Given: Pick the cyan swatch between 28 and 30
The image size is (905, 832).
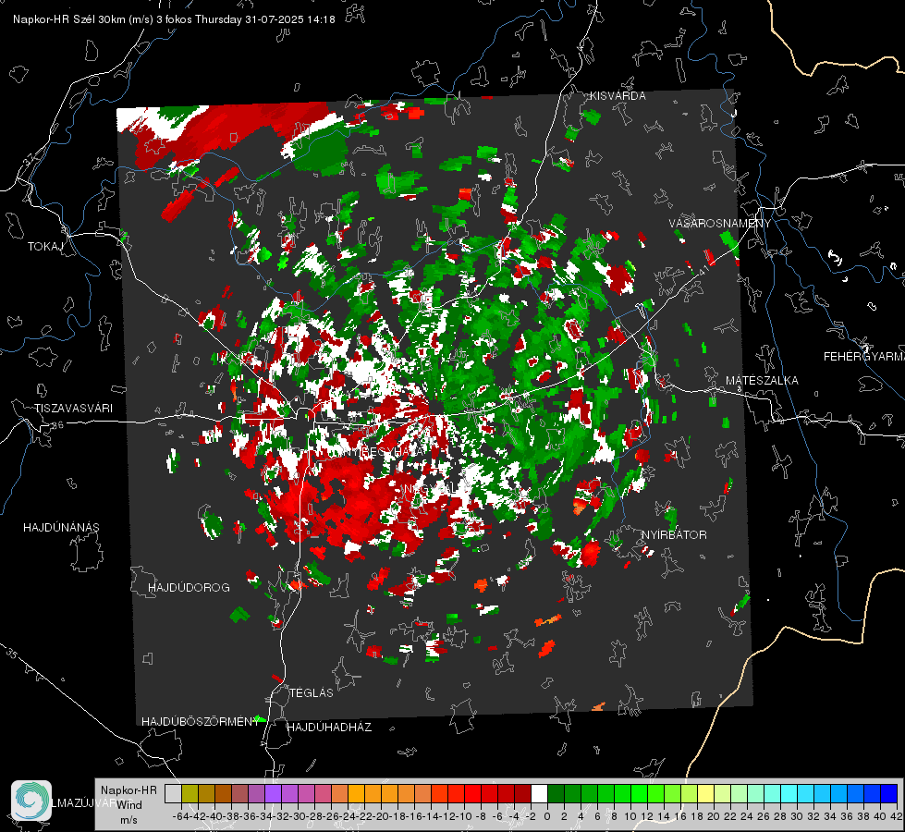Looking at the screenshot, I should (789, 793).
